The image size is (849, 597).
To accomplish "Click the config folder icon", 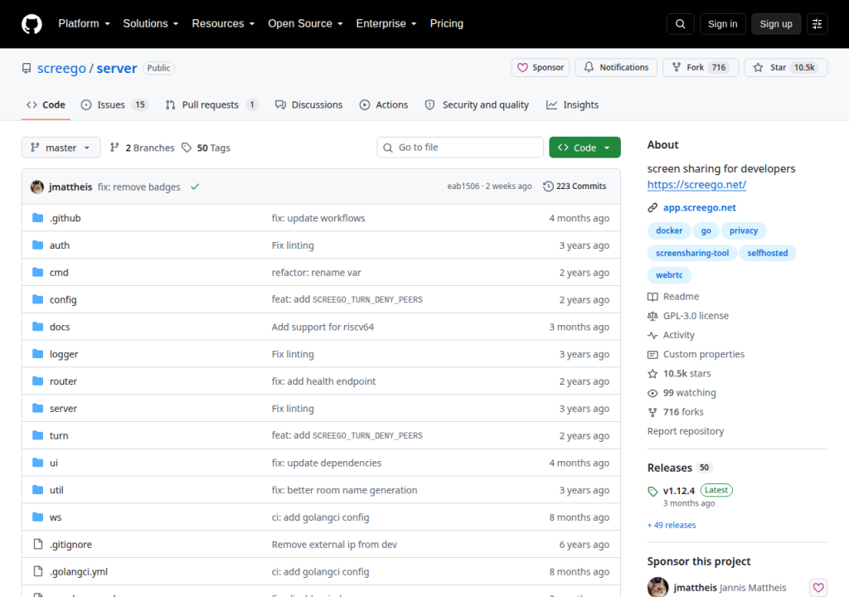I will (37, 299).
